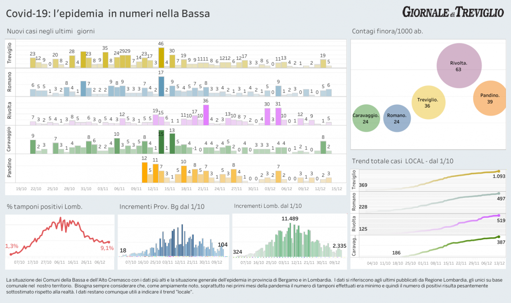Click the Treviglio bar labeled 46
This screenshot has height=303, width=511.
(x=161, y=58)
